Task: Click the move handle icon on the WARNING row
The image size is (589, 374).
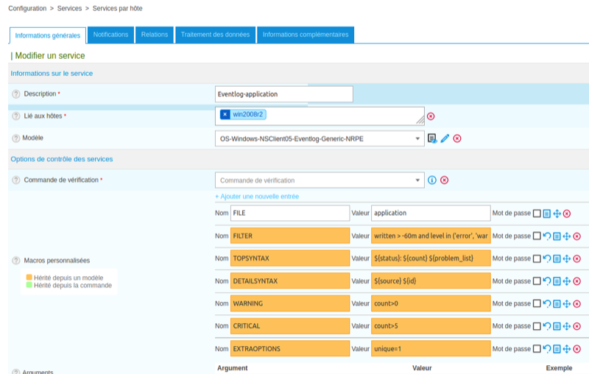Action: coord(567,303)
